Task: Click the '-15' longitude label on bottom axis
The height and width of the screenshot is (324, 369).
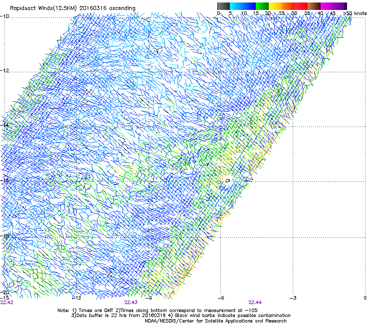Action: pos(4,298)
